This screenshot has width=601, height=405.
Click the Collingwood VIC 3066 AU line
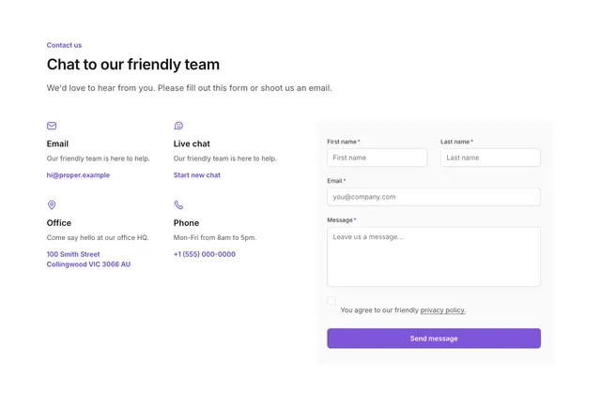(88, 264)
